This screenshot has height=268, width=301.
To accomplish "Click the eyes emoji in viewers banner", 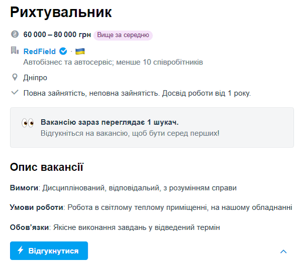I will click(x=28, y=123).
